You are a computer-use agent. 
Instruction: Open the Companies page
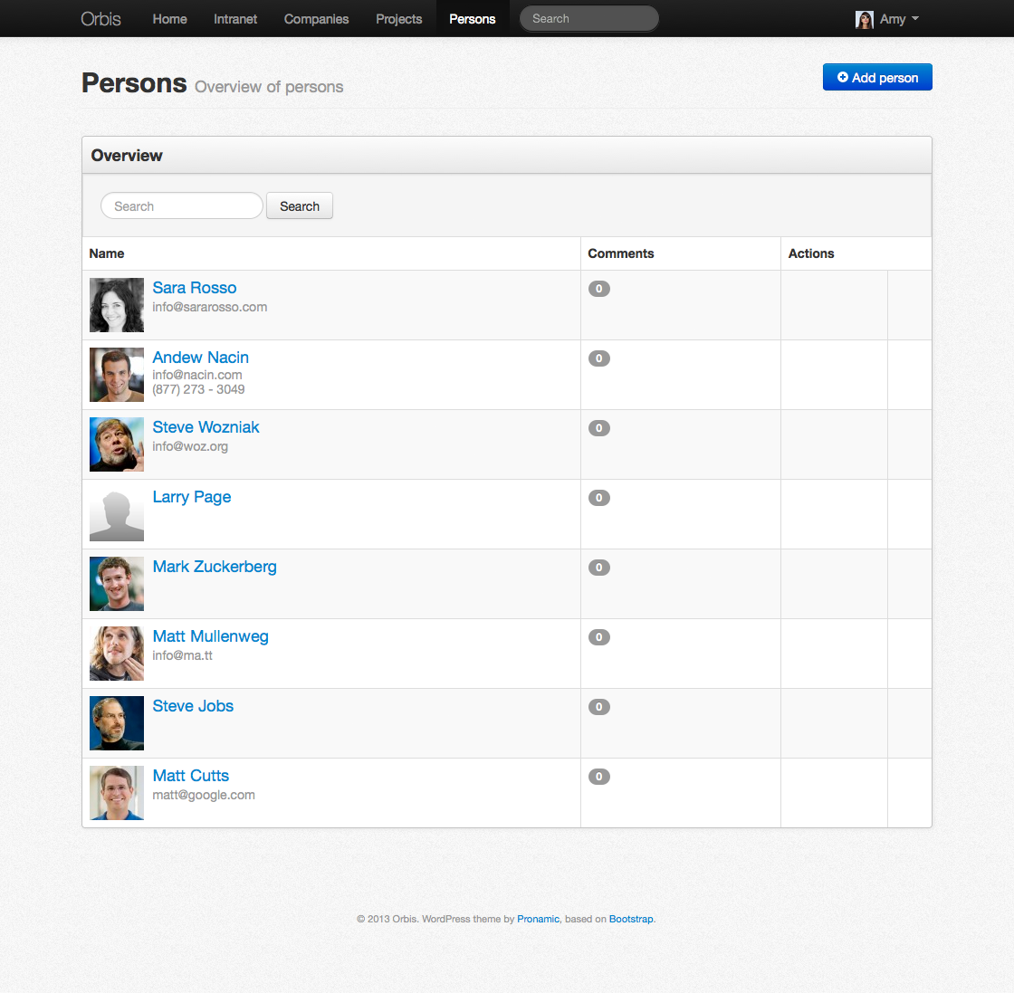[316, 19]
